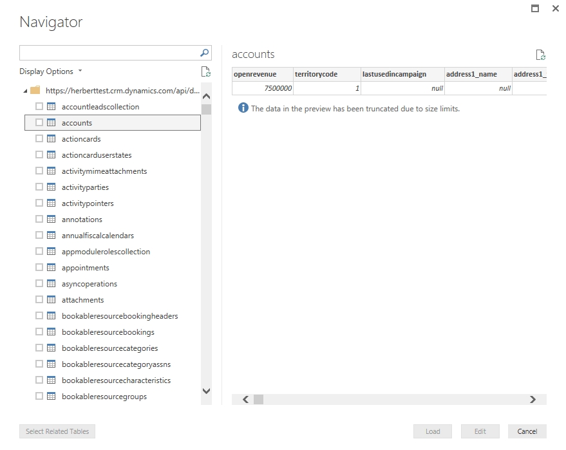Click table icon beside annotations

coord(52,219)
